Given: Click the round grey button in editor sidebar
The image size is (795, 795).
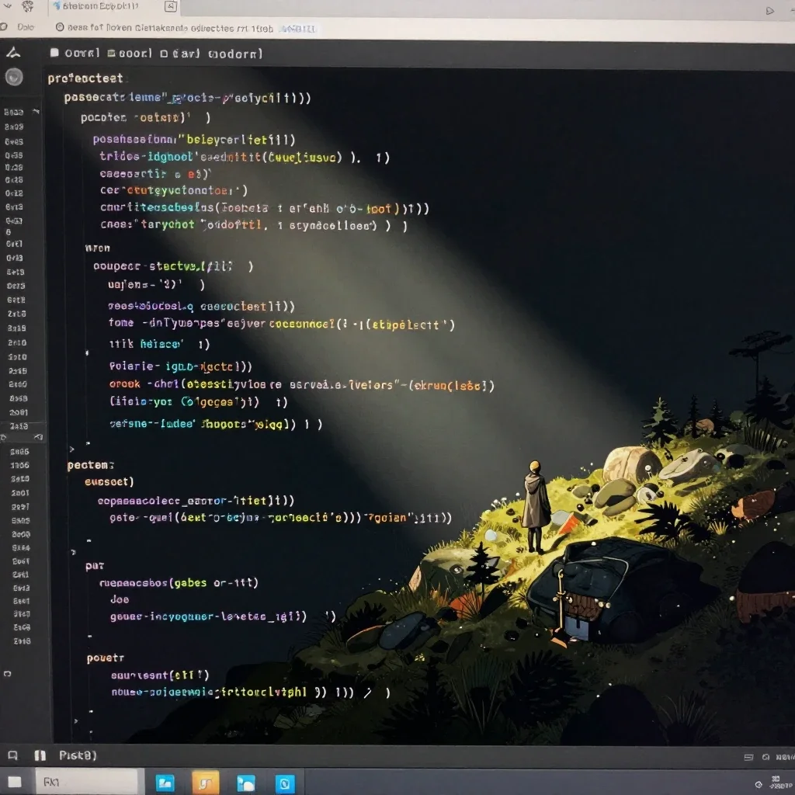Looking at the screenshot, I should (x=14, y=77).
